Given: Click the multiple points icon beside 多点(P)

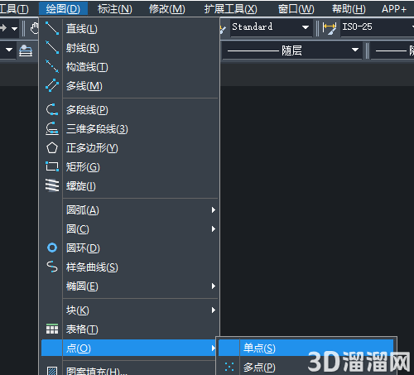Looking at the screenshot, I should [x=229, y=367].
